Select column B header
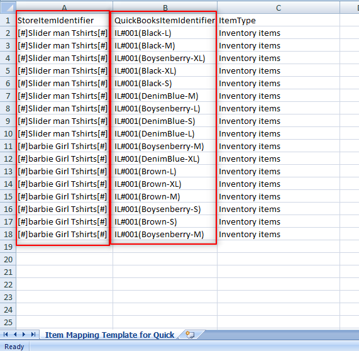 (x=165, y=8)
